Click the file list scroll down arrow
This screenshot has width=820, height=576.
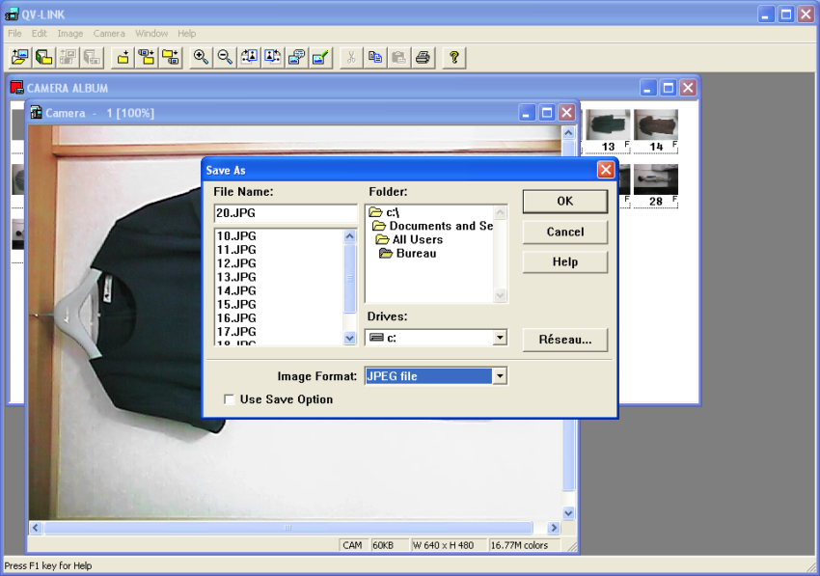350,339
